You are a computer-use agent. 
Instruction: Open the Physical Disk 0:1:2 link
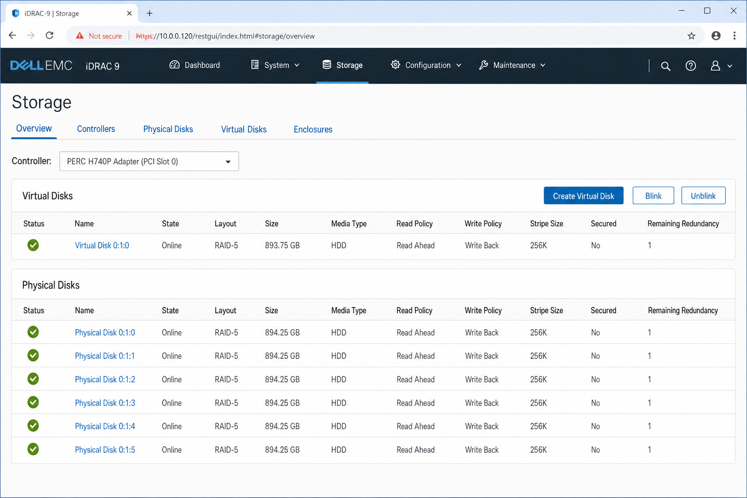(x=105, y=379)
